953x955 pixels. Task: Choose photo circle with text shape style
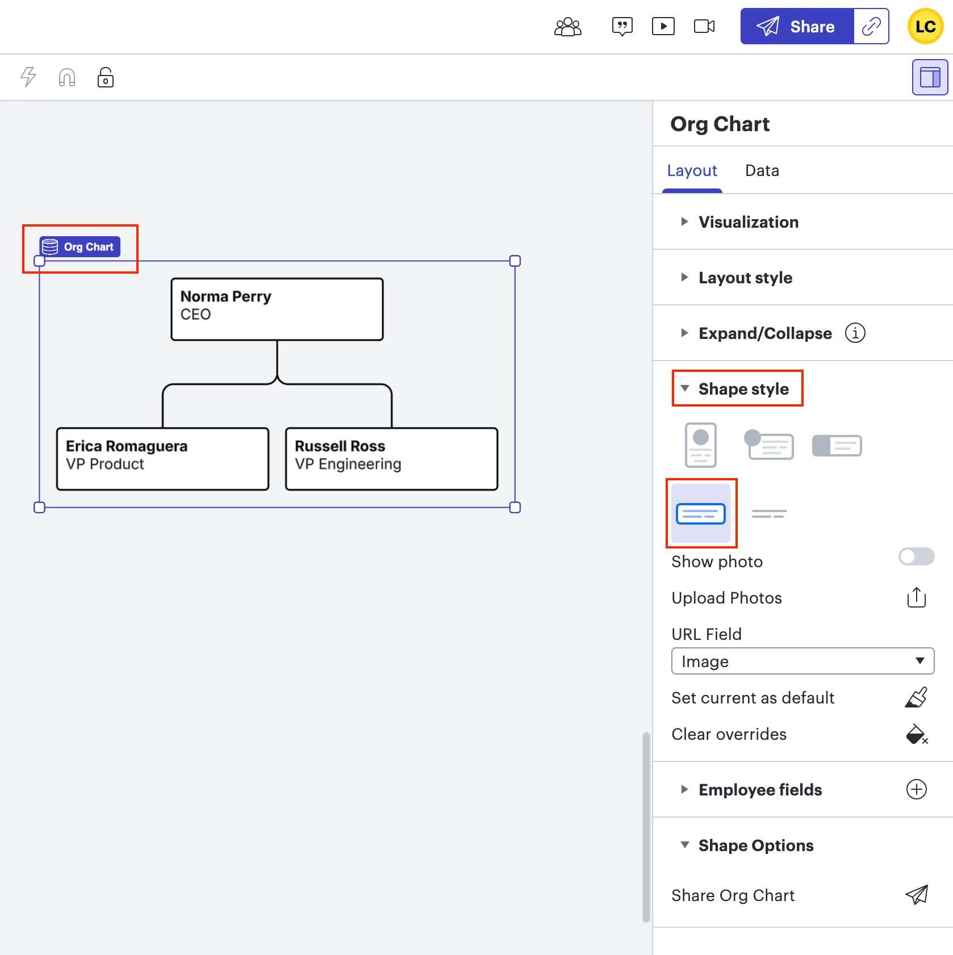(769, 445)
